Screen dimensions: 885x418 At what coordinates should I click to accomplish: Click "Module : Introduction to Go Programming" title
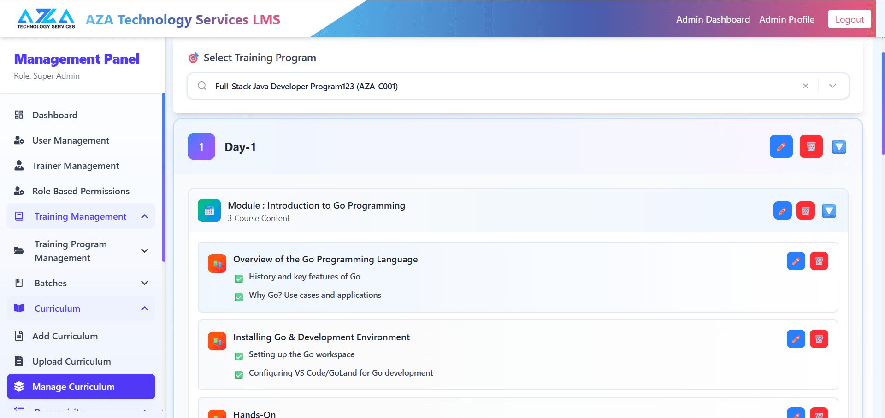pos(317,205)
